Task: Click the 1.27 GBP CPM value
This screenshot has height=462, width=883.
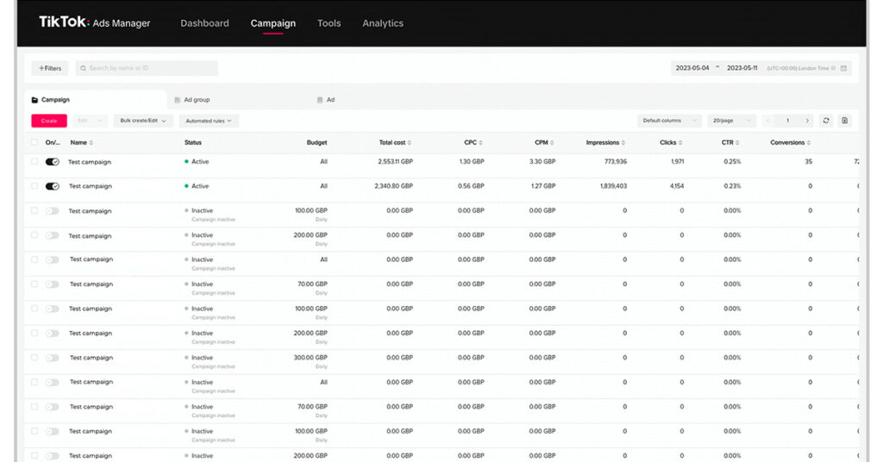Action: [x=543, y=185]
